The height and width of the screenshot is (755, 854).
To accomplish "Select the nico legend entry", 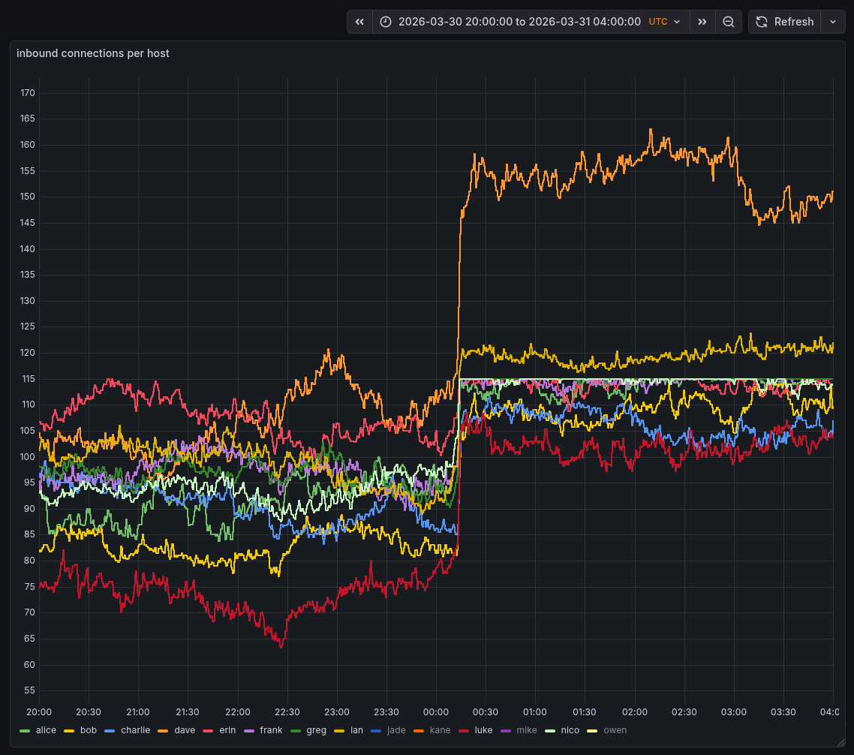I will (x=570, y=730).
